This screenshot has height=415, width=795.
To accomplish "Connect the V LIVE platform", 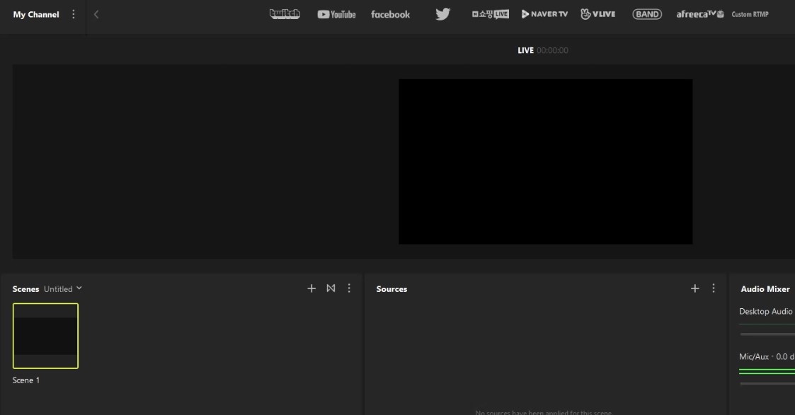I will [x=598, y=13].
